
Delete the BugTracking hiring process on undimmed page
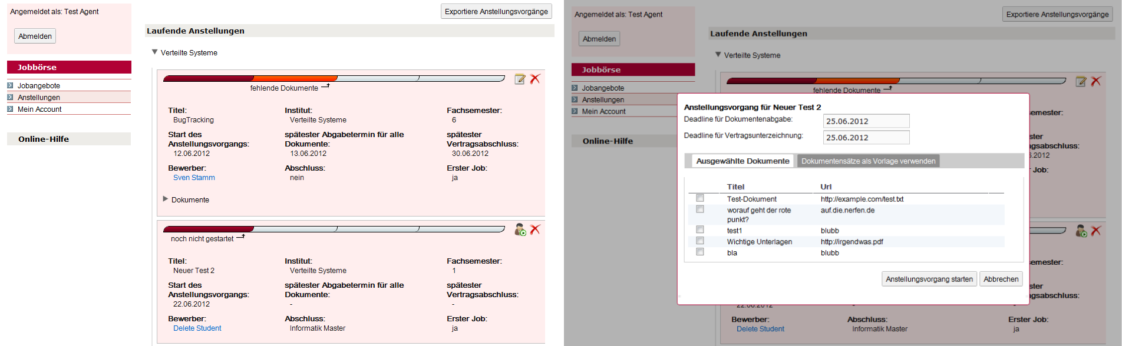tap(535, 79)
